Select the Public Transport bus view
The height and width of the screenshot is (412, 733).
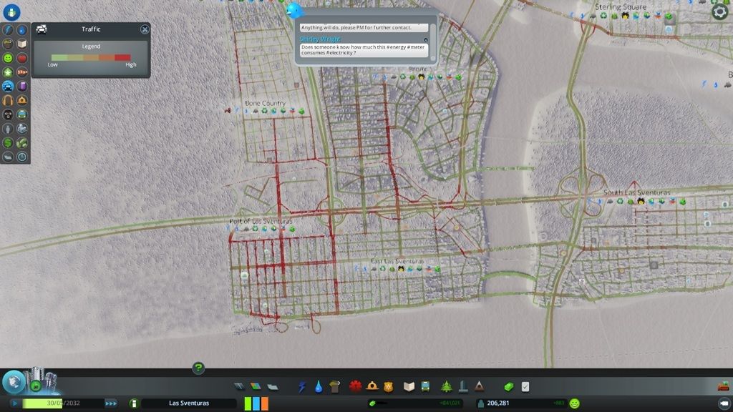tap(22, 114)
